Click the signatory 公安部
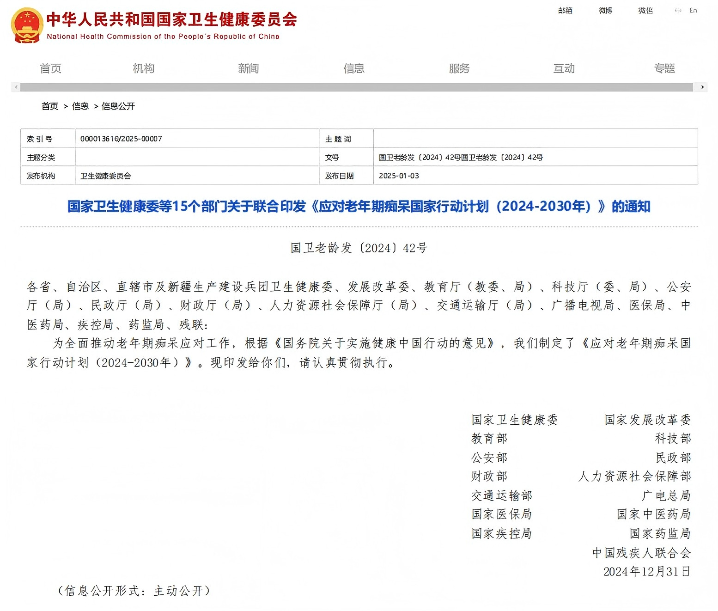The height and width of the screenshot is (611, 718). click(489, 458)
